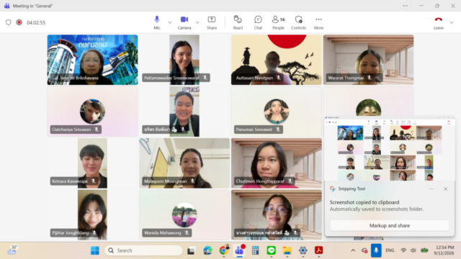This screenshot has height=259, width=461.
Task: Open the Windows Start menu
Action: click(x=94, y=250)
